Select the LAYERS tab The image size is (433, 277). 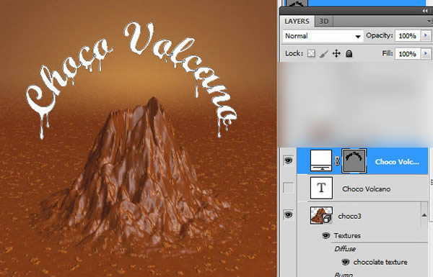tap(297, 21)
